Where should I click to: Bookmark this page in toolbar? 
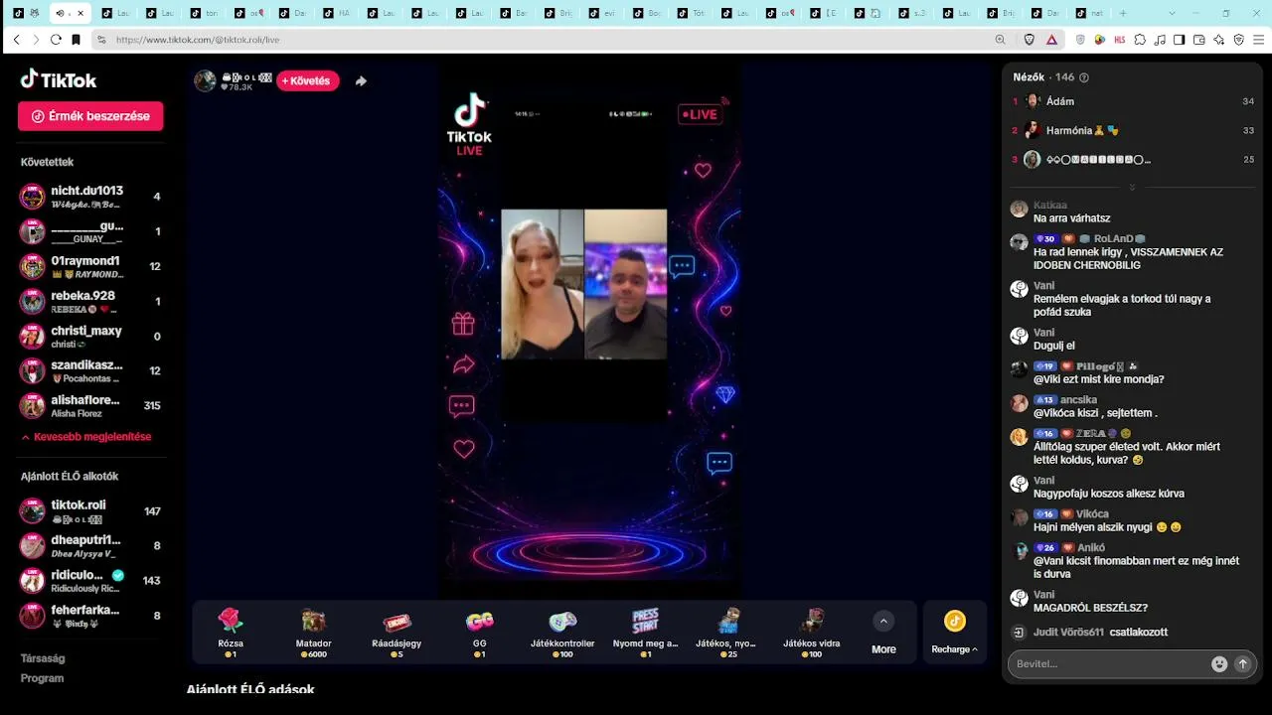76,40
